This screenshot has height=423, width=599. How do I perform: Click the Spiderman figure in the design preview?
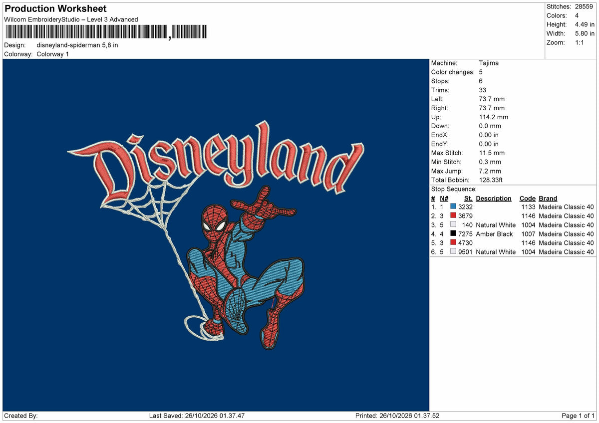(246, 268)
